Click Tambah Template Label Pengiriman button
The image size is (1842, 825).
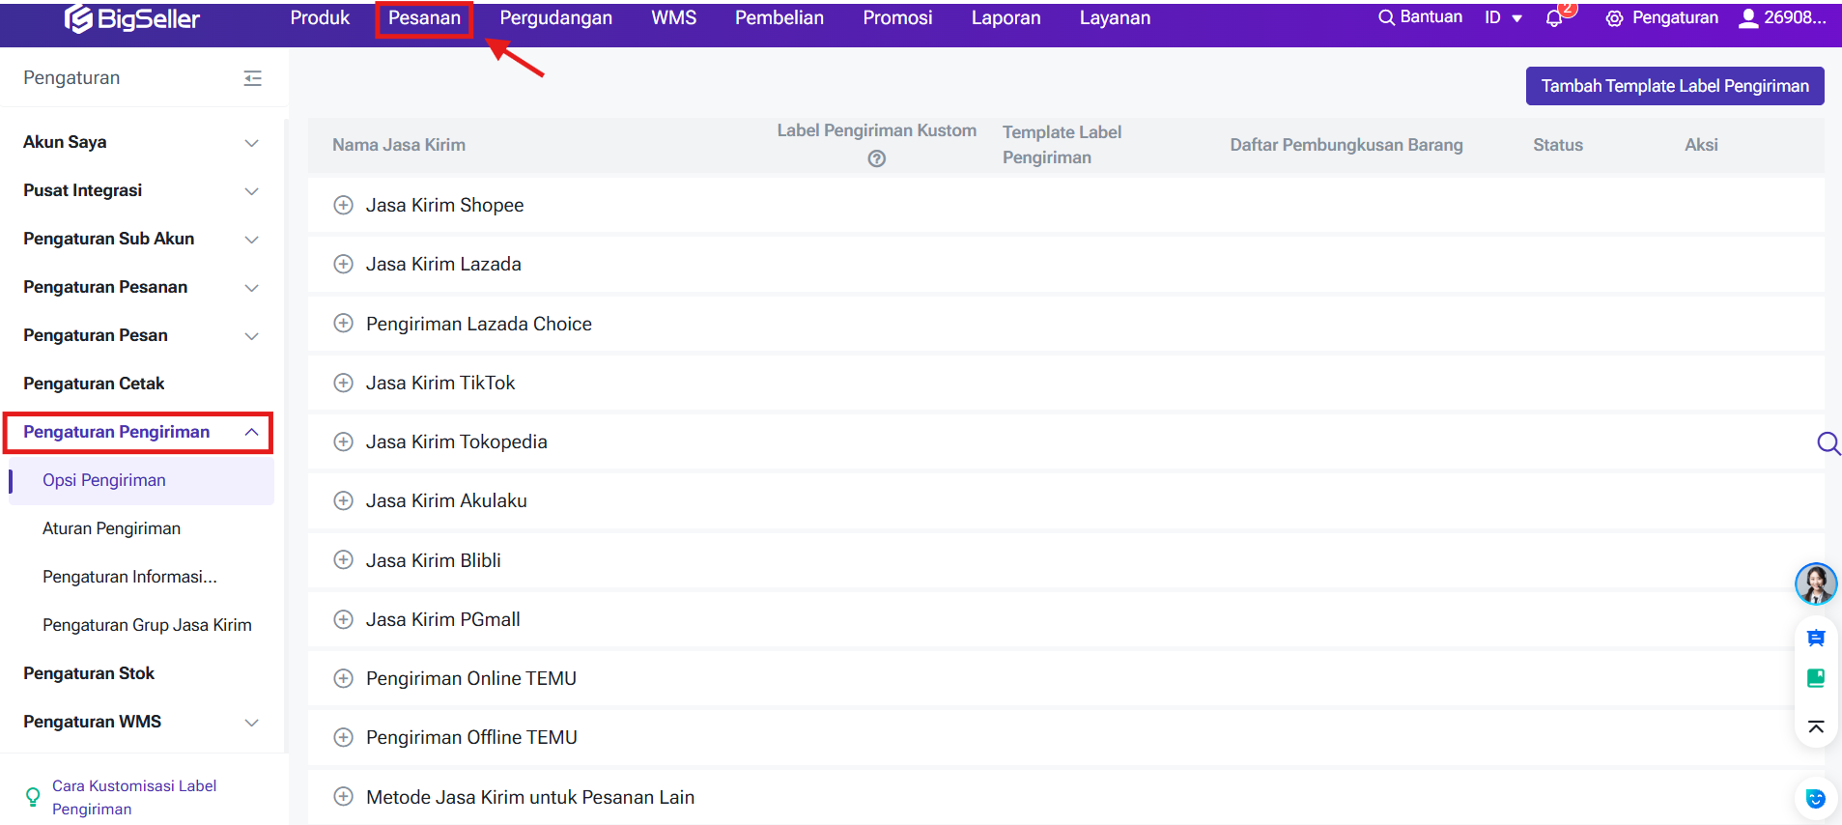click(x=1674, y=86)
